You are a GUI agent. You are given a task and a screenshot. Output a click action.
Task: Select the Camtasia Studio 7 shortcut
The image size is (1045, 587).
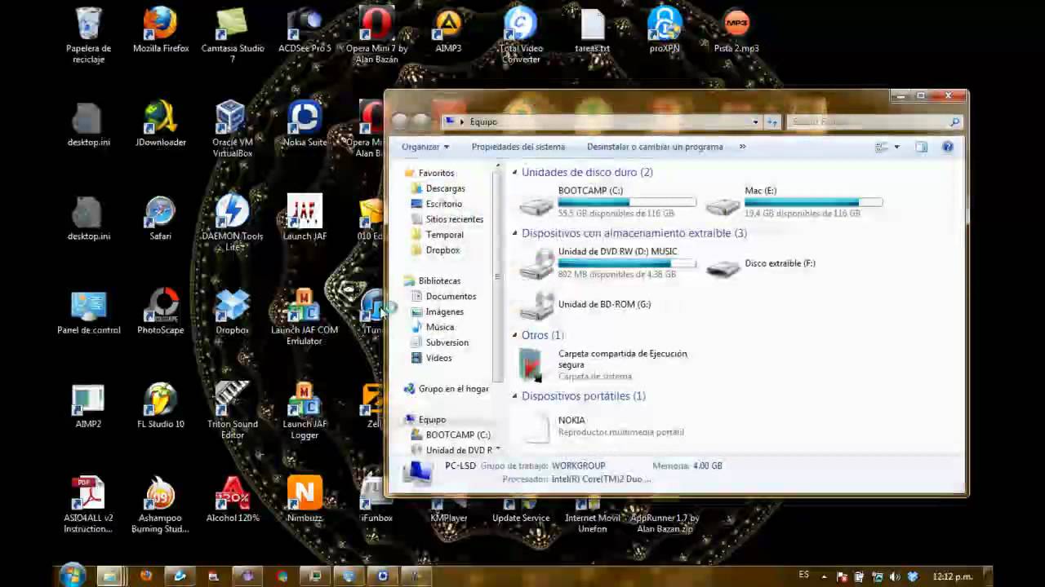coord(233,36)
